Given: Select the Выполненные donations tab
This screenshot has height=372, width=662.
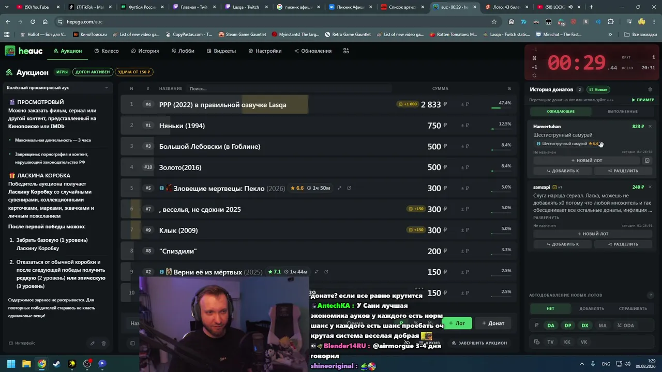Looking at the screenshot, I should click(622, 111).
